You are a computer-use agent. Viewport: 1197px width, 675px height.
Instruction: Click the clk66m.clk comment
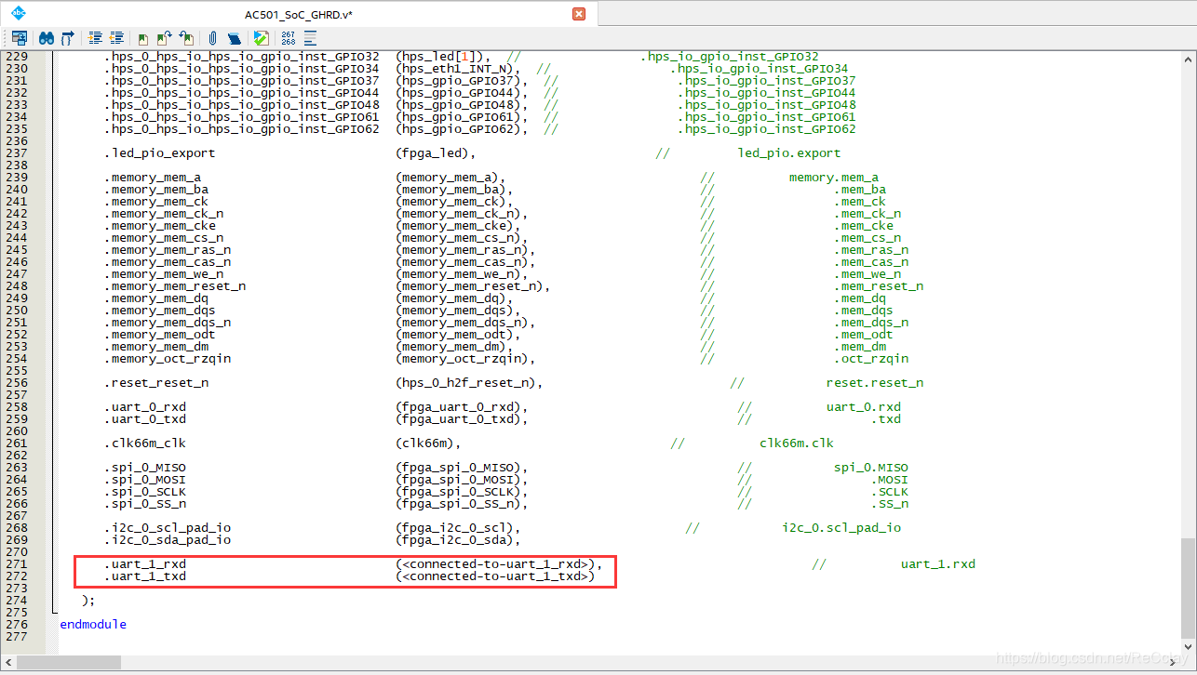tap(797, 443)
